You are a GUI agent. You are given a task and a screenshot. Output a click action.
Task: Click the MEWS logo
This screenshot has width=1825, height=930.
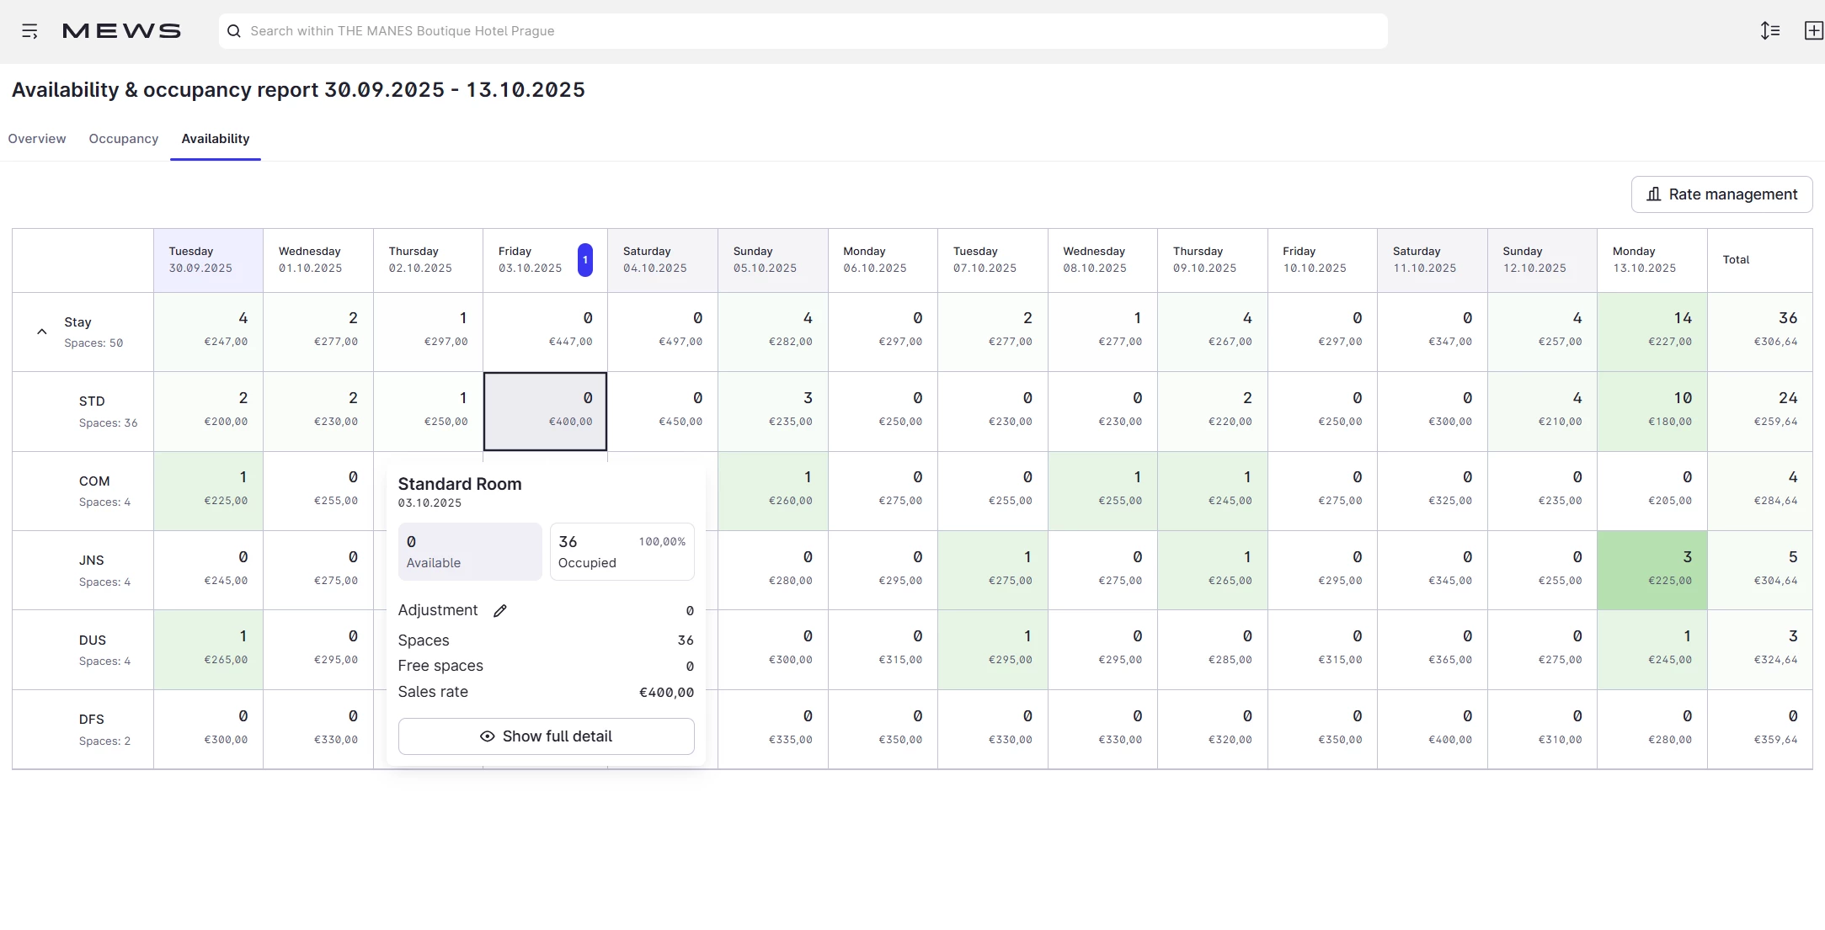click(121, 31)
